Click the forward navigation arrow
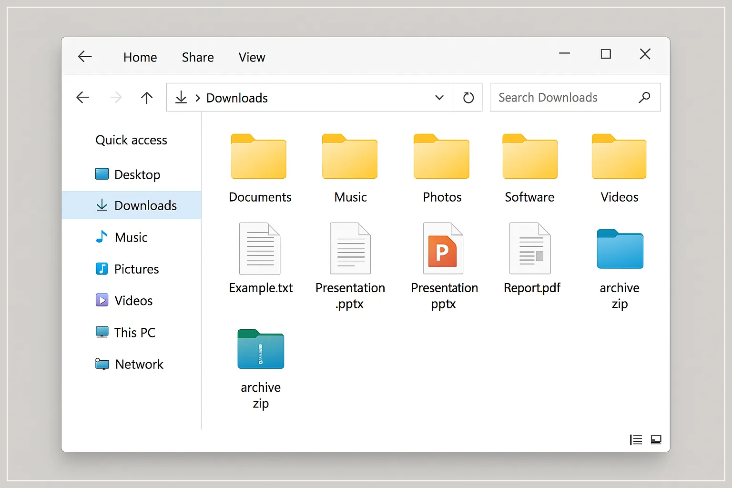732x488 pixels. point(116,97)
